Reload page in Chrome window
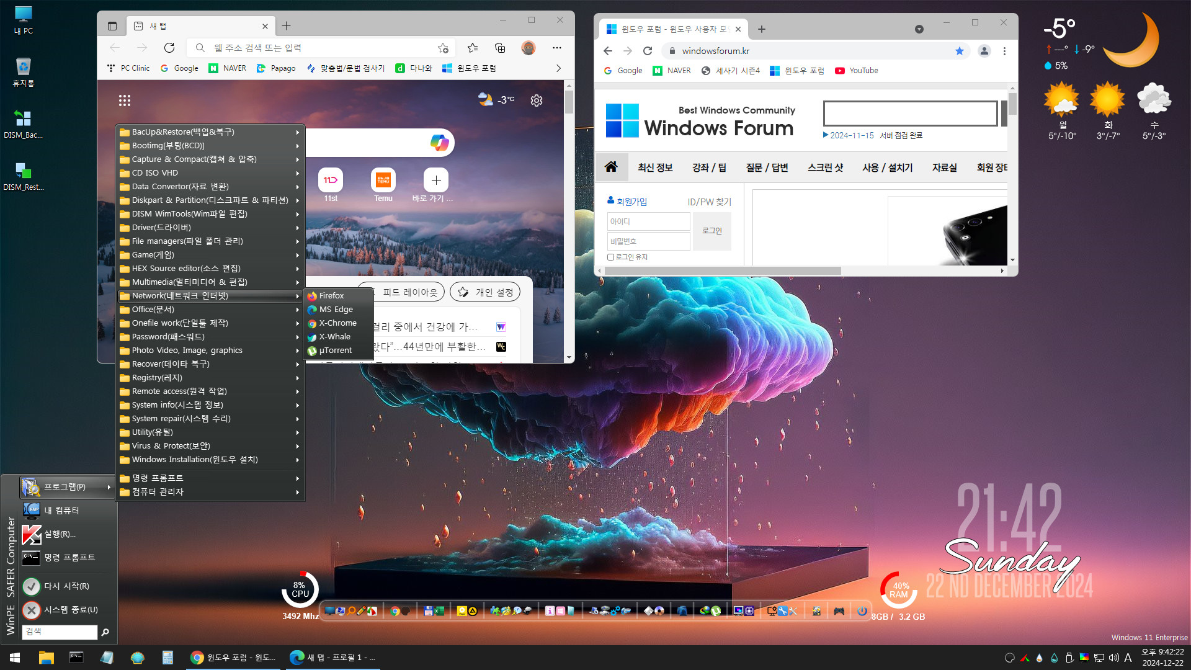The height and width of the screenshot is (670, 1191). click(x=648, y=51)
